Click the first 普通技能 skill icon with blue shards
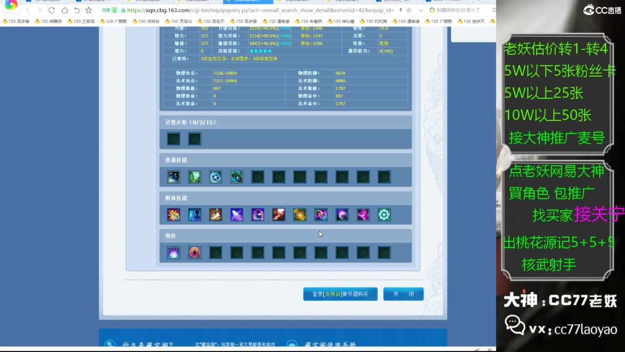 (x=173, y=176)
